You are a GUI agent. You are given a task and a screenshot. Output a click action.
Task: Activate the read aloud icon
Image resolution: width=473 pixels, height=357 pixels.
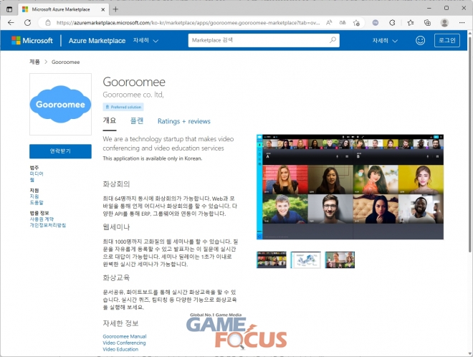(329, 23)
